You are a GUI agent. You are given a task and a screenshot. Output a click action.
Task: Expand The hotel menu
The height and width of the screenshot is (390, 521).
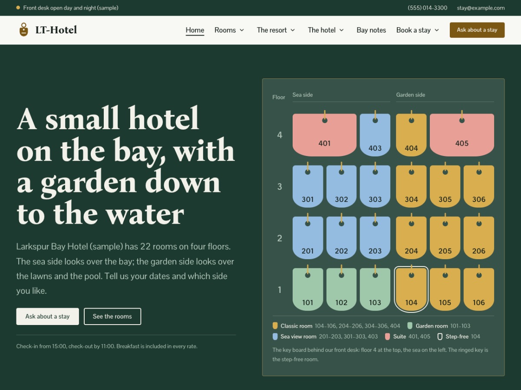(326, 30)
